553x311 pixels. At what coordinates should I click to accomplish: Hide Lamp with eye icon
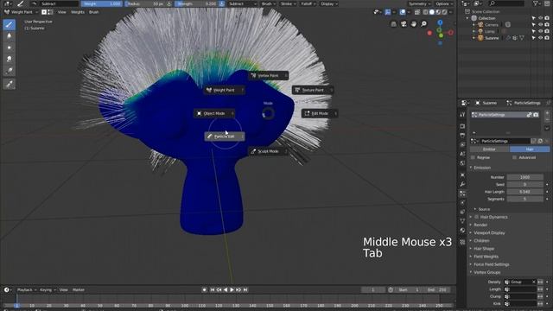[x=540, y=31]
